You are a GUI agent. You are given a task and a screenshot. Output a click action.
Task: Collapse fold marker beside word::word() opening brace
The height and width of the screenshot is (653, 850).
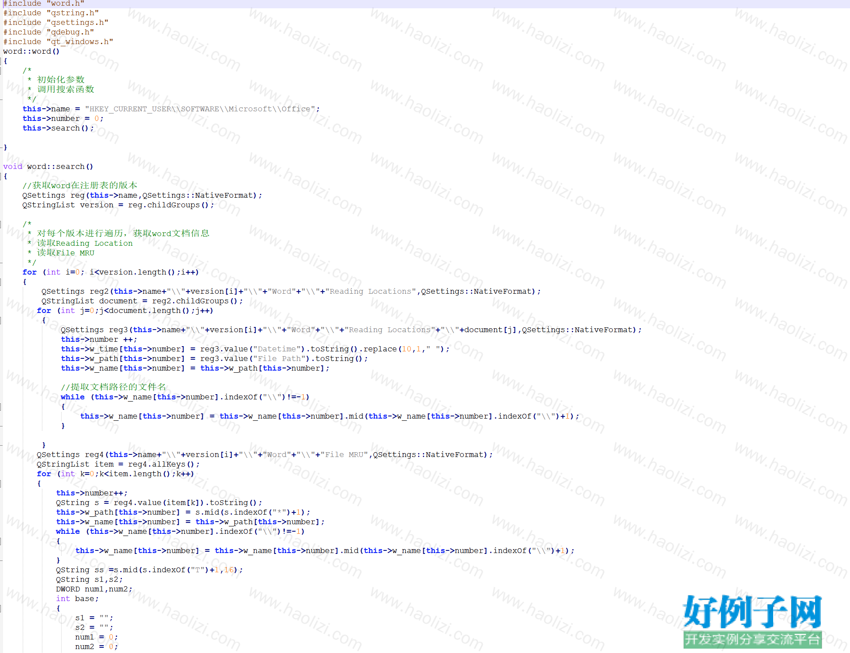(1, 61)
